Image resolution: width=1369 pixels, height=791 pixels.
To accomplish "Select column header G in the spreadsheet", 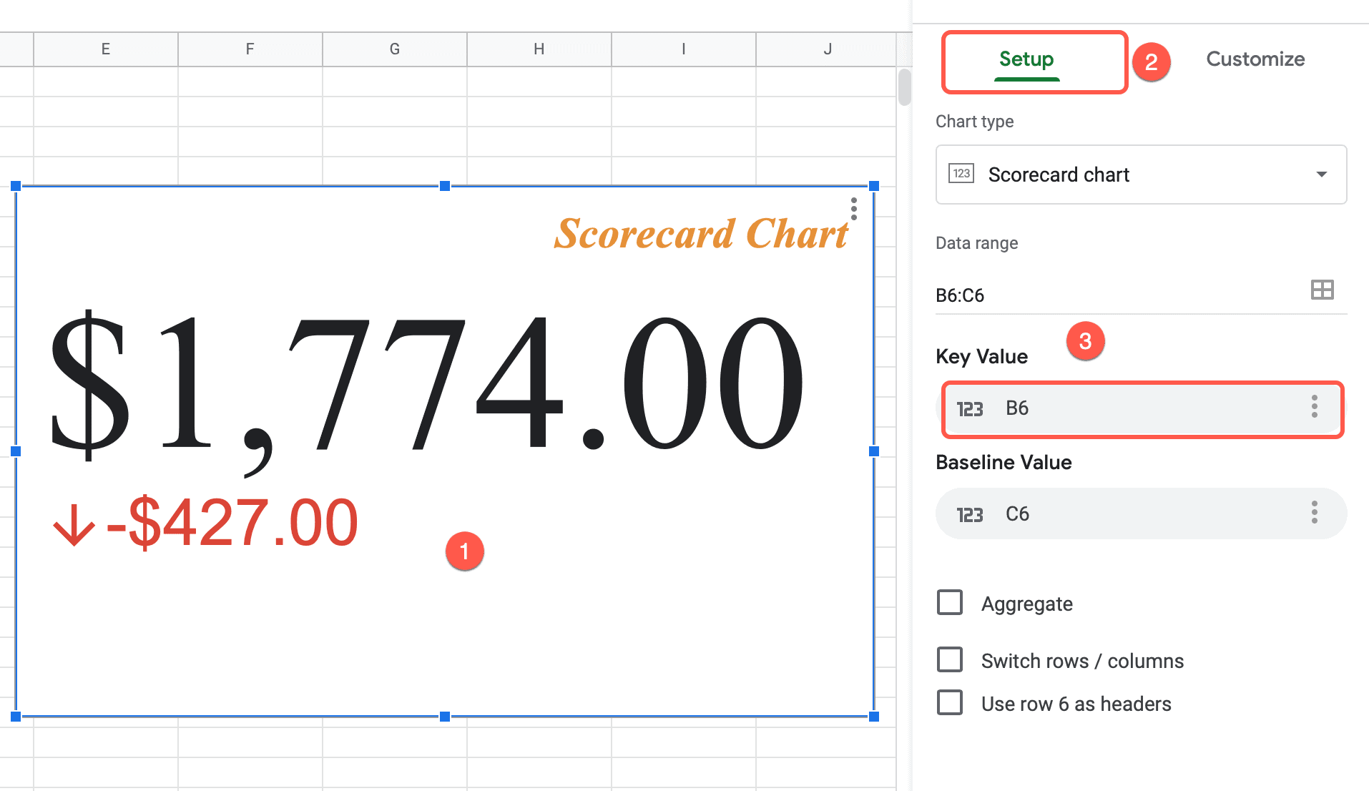I will pyautogui.click(x=394, y=49).
